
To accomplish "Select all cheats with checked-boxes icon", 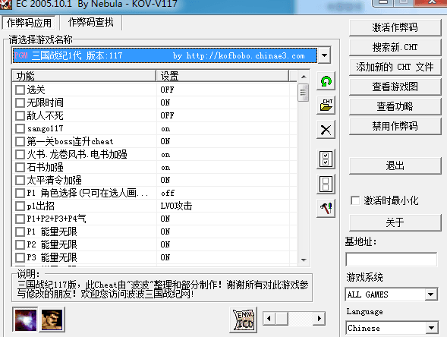I will [326, 159].
